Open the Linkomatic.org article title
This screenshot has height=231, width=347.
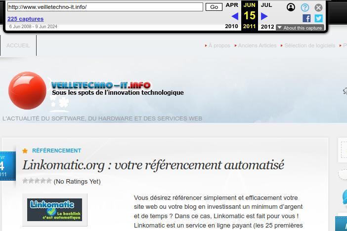coord(153,165)
